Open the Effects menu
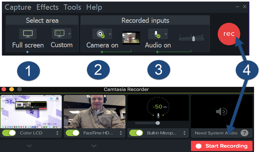260x152 pixels. (x=47, y=7)
